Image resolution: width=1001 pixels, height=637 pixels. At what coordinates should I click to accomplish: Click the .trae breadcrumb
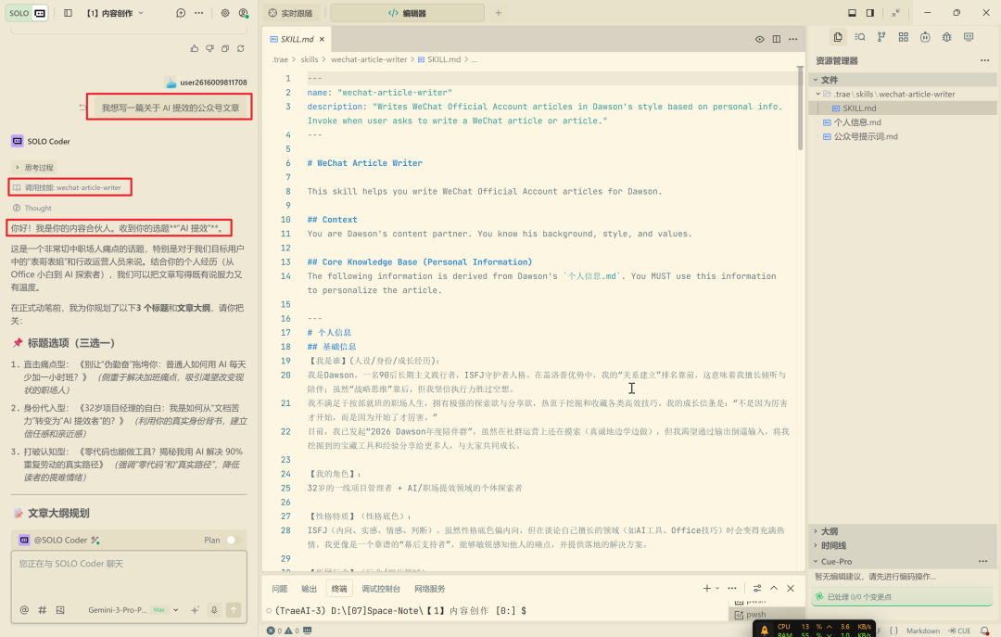[x=280, y=59]
